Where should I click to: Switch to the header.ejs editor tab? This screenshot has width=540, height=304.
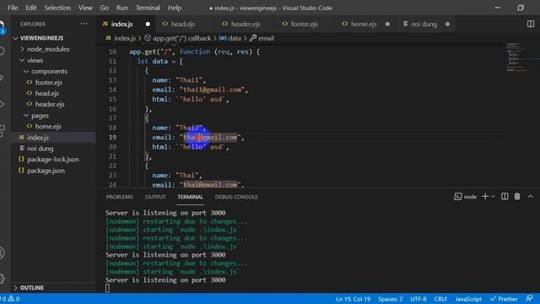click(246, 24)
